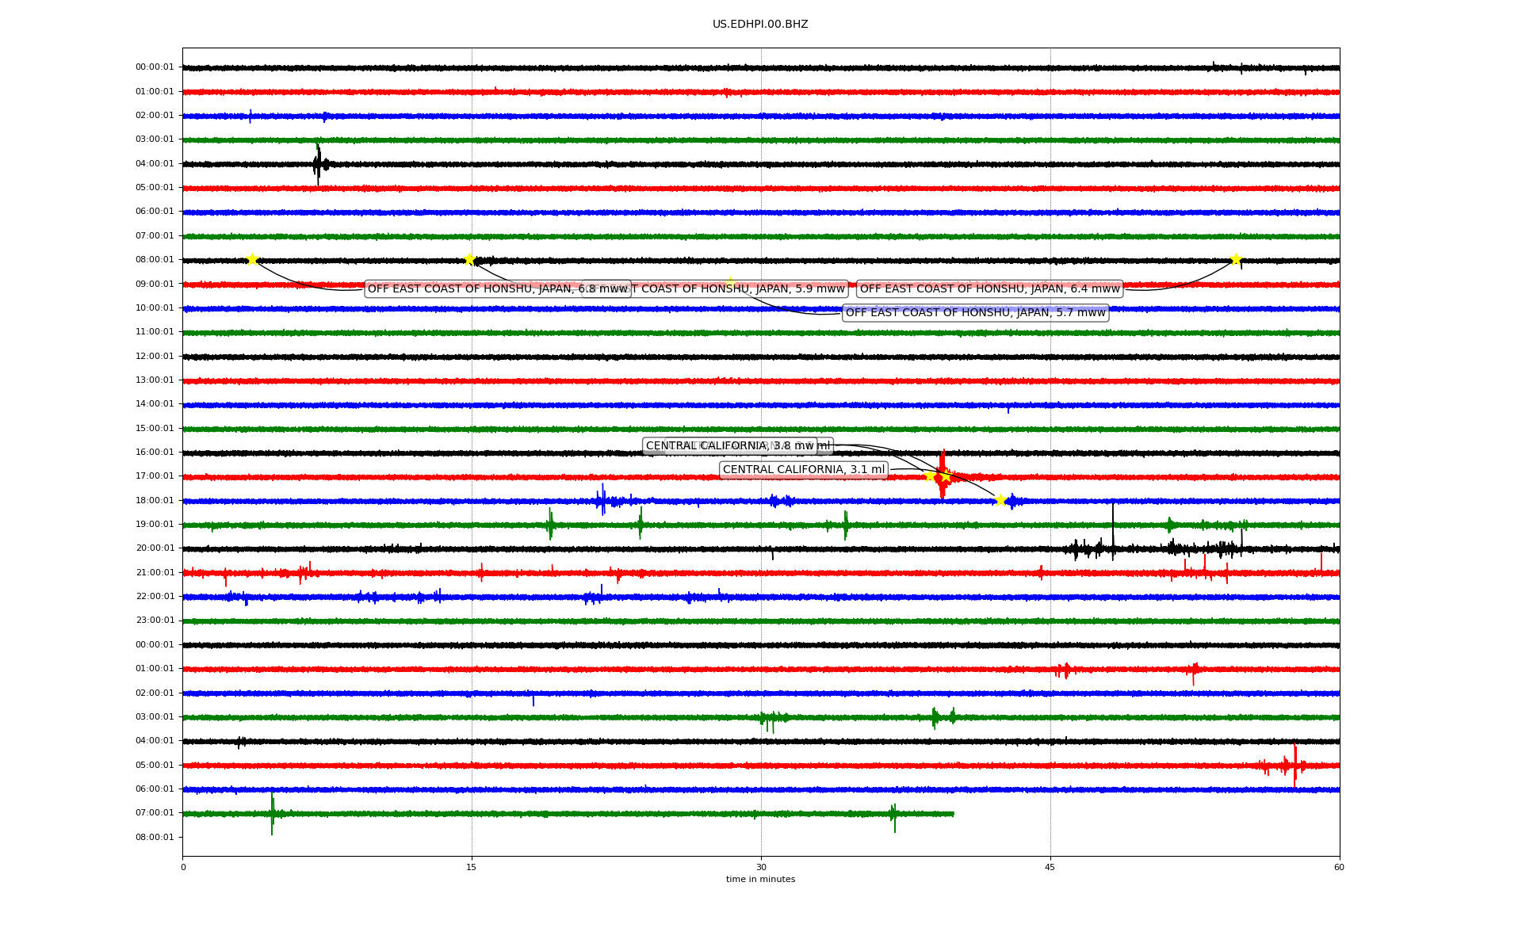
Task: Click the US.EDHPI.00.BHZ plot title
Action: tap(760, 25)
